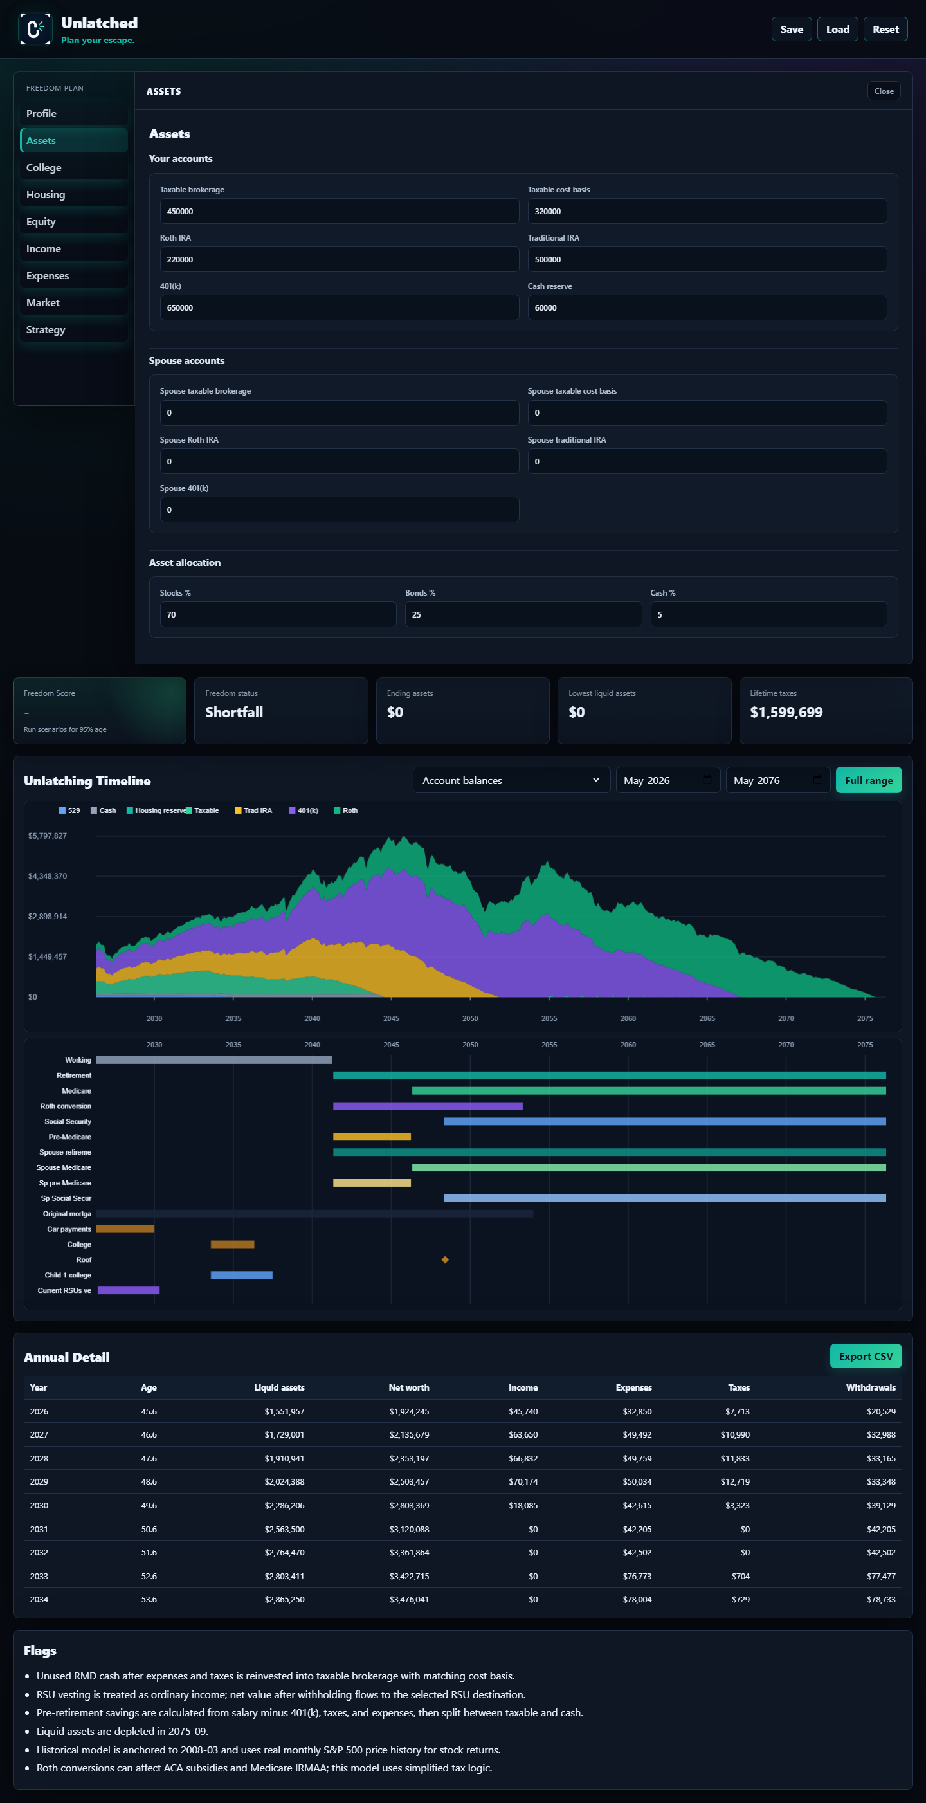Edit the 401(k) balance field

tap(340, 307)
